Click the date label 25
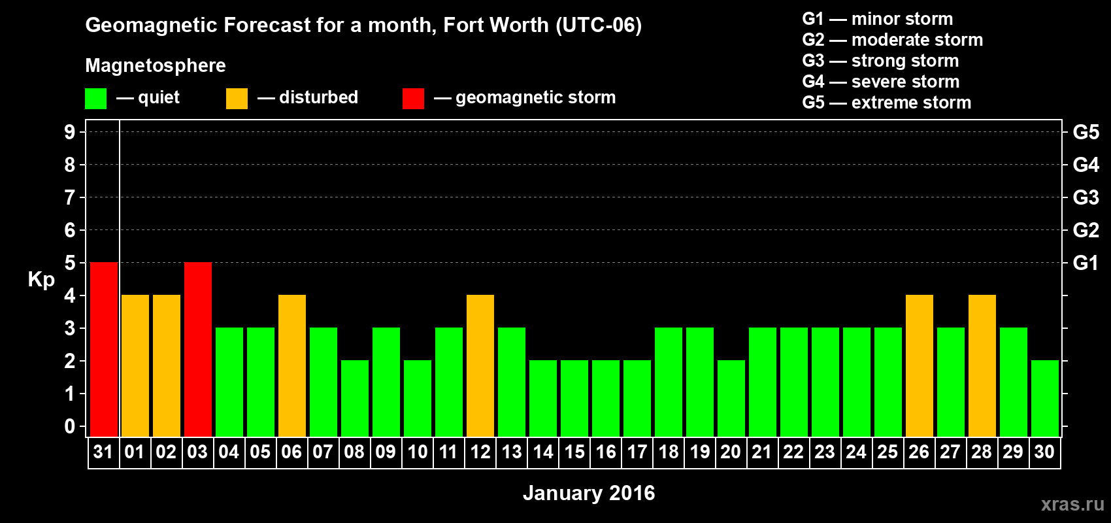The height and width of the screenshot is (523, 1111). (x=887, y=452)
